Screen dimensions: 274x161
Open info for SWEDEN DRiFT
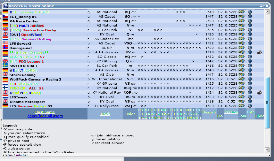tap(250, 66)
